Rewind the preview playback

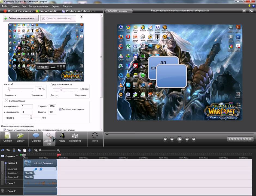tap(172, 139)
